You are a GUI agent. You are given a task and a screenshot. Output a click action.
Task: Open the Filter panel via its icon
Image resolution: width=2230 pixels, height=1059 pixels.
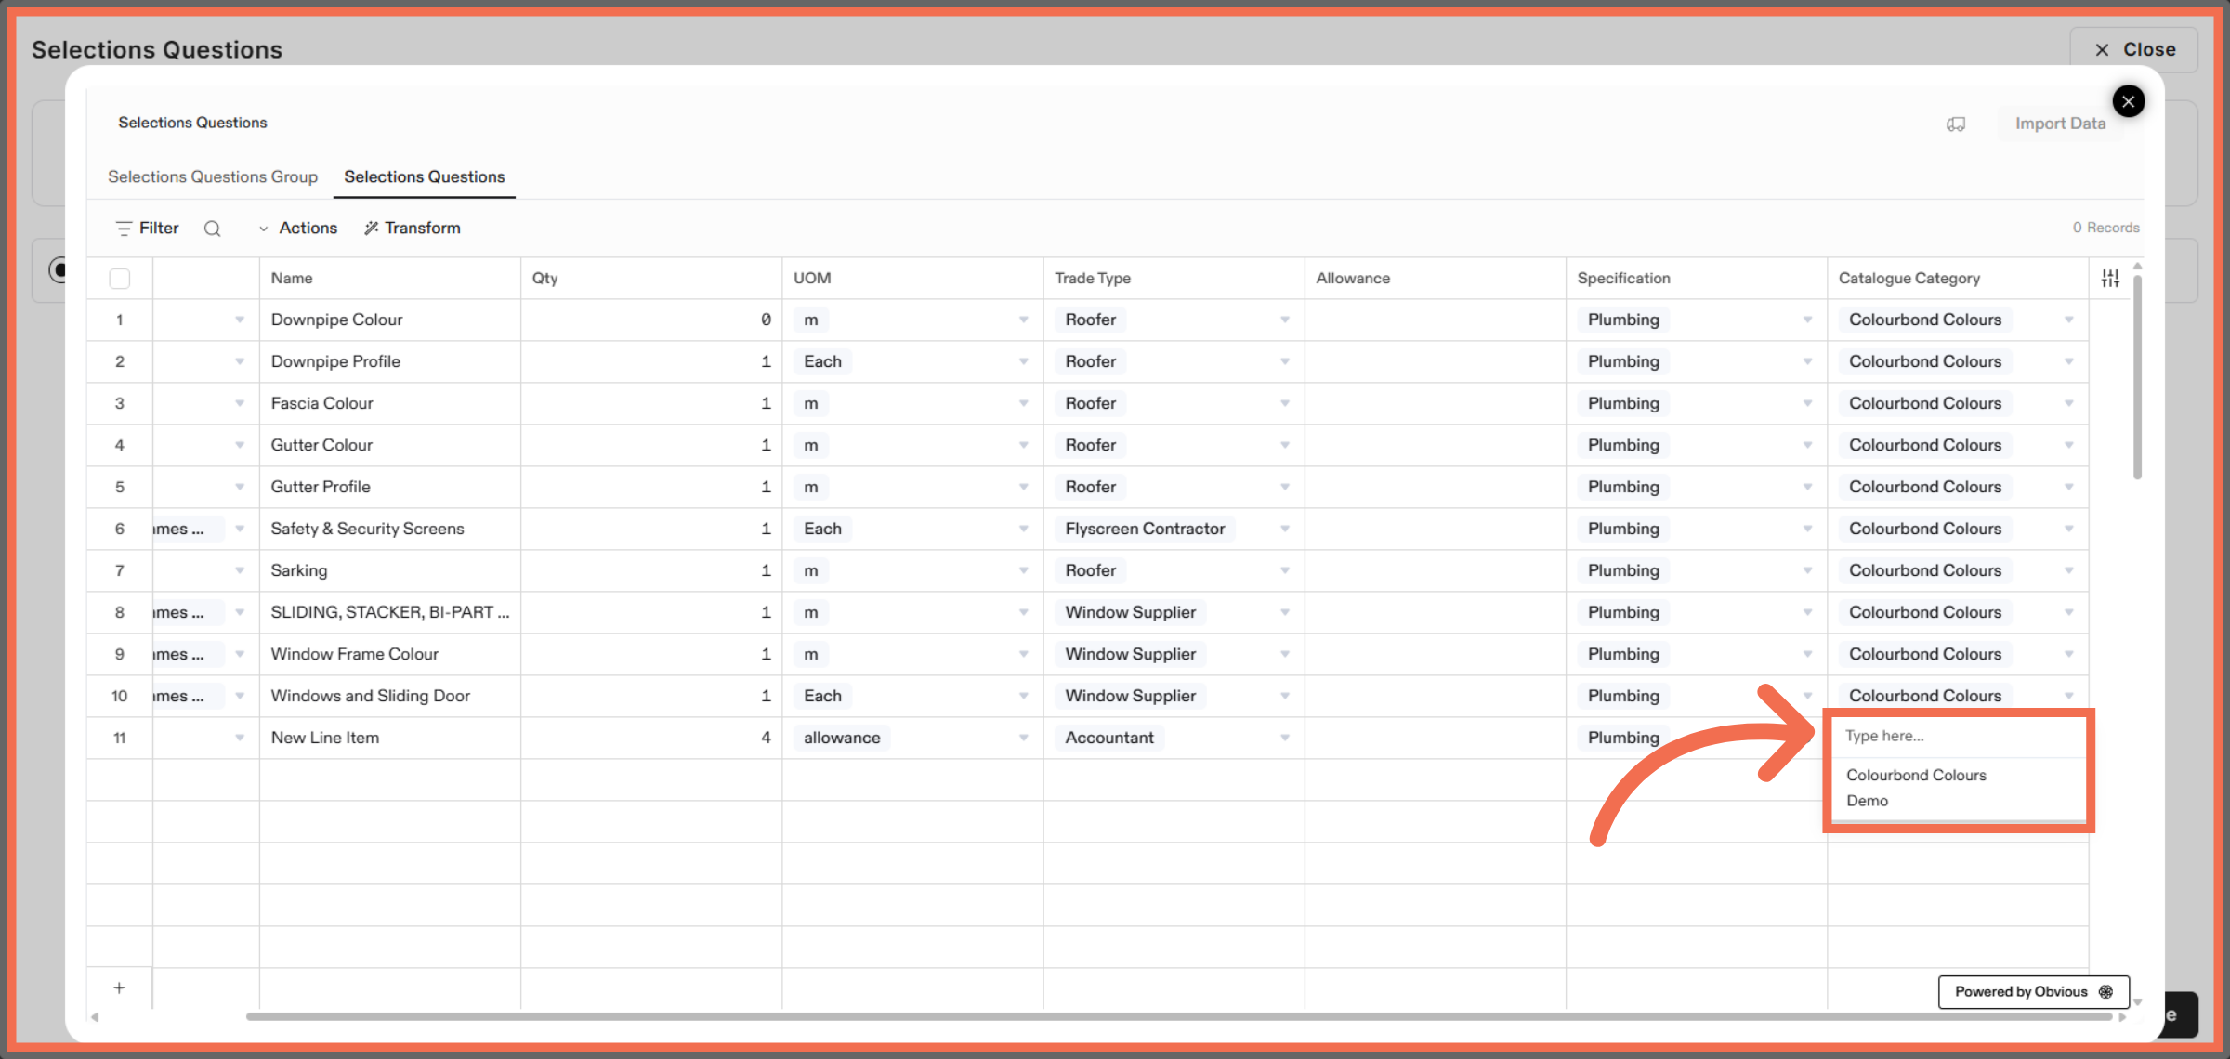tap(124, 228)
